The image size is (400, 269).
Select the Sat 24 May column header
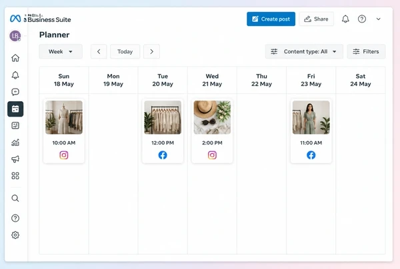(361, 80)
